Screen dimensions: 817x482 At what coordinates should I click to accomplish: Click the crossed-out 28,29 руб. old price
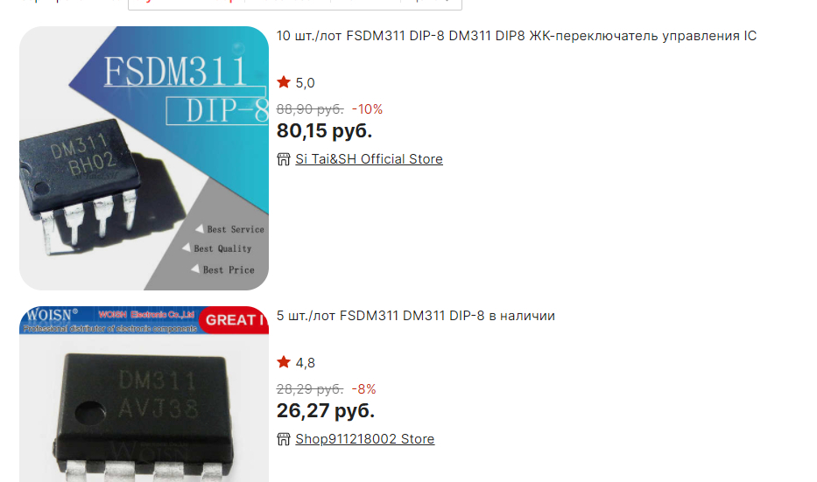pos(310,389)
